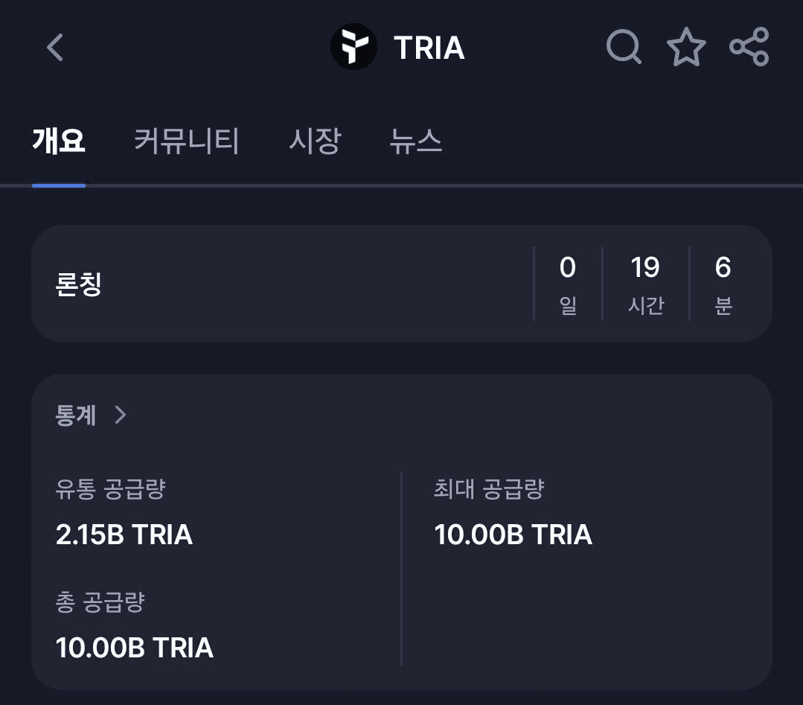Select the 2.15B TRIA circulating value
803x705 pixels.
click(x=124, y=535)
